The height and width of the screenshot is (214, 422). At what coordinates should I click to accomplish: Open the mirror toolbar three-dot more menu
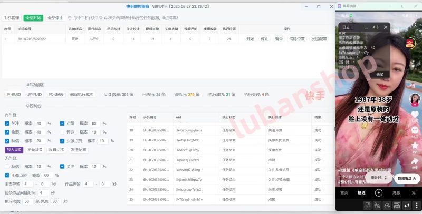pyautogui.click(x=417, y=206)
